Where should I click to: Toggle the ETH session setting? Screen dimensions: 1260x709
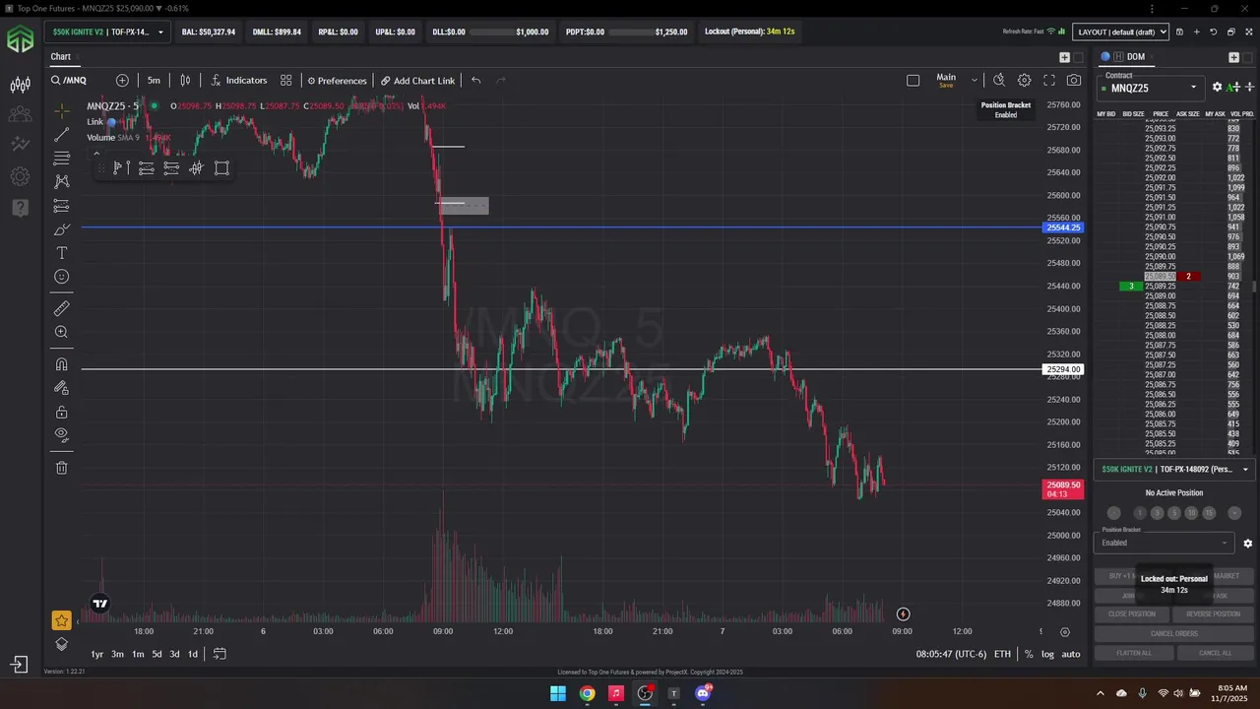point(1002,654)
